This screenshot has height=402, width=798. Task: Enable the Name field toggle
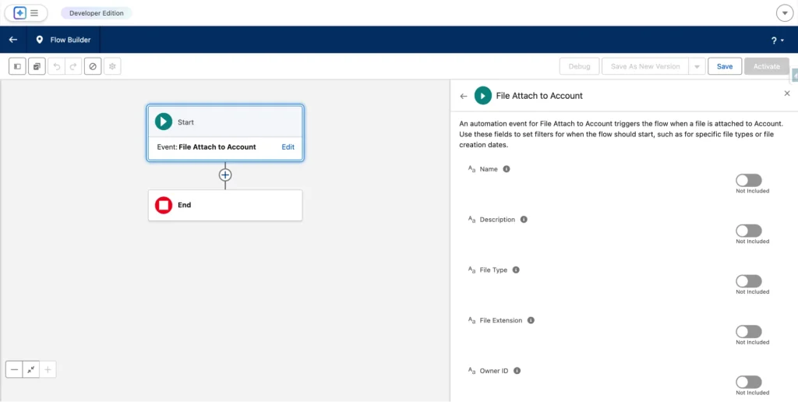pyautogui.click(x=748, y=181)
